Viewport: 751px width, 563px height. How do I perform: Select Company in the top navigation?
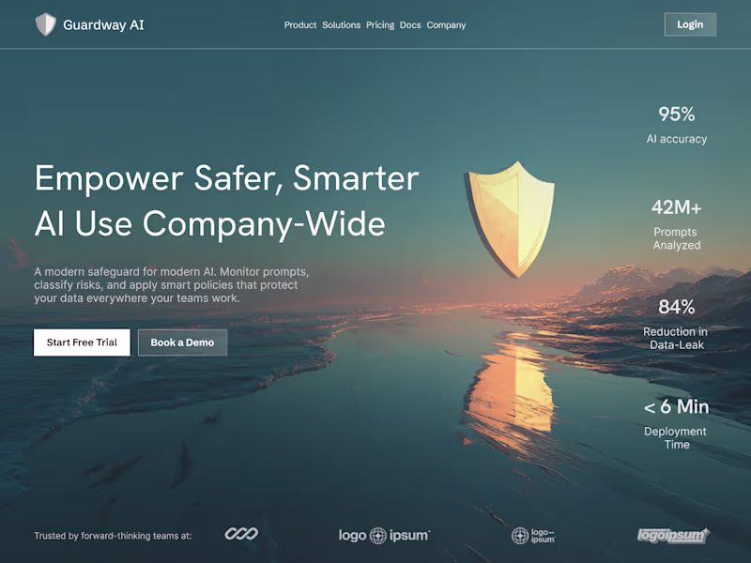[x=446, y=25]
